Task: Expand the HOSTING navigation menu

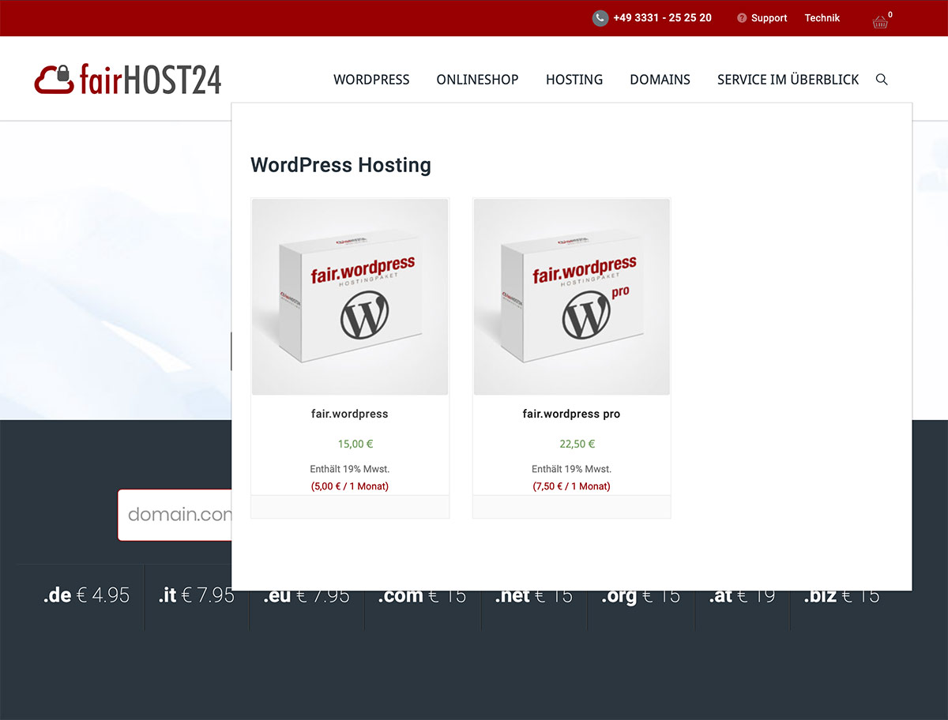Action: (574, 80)
